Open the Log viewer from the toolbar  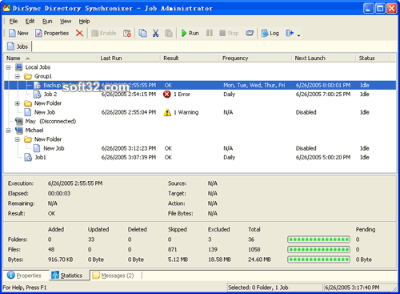[270, 33]
